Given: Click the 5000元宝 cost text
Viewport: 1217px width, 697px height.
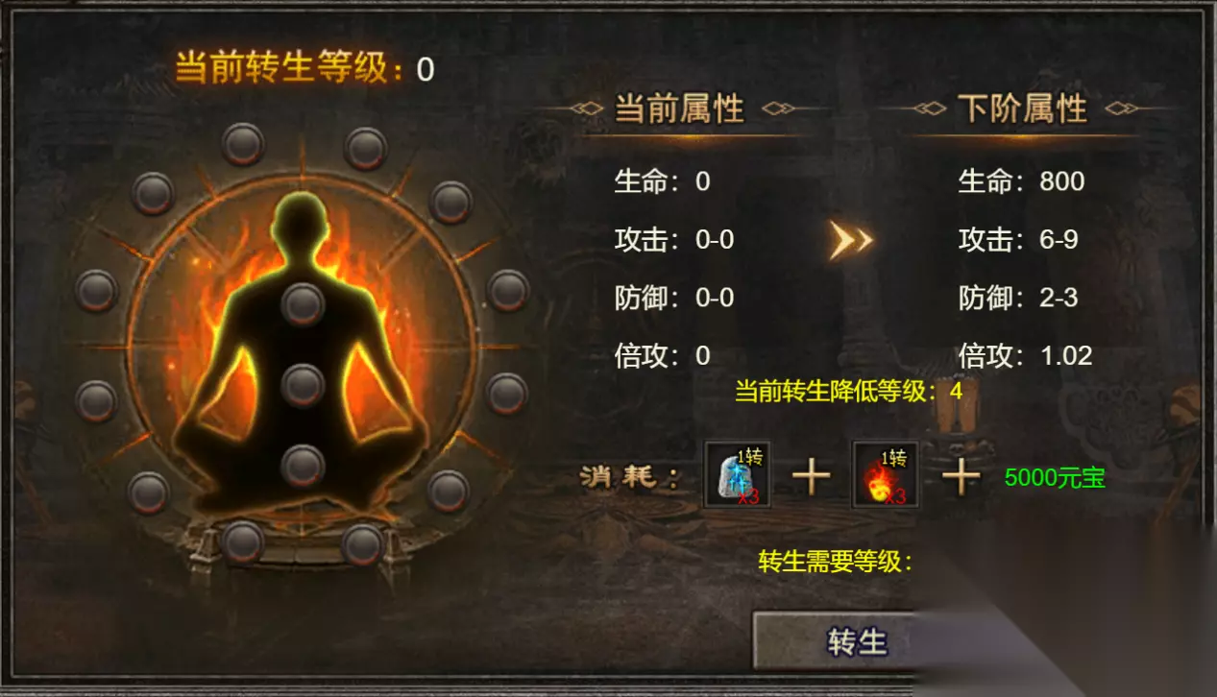Looking at the screenshot, I should (x=1055, y=478).
